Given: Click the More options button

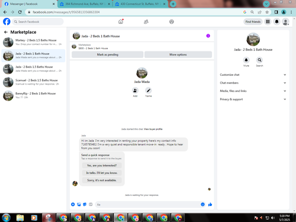Looking at the screenshot, I should (178, 54).
